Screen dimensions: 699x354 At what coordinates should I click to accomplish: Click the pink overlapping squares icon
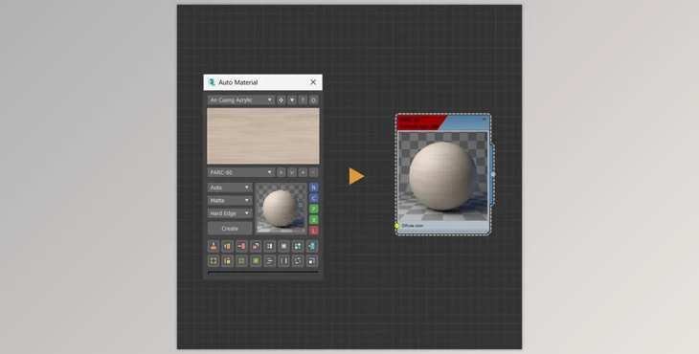pos(256,246)
